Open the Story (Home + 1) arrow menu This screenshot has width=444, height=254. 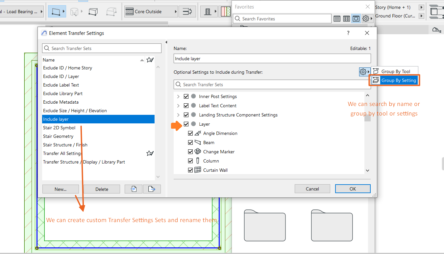[421, 7]
